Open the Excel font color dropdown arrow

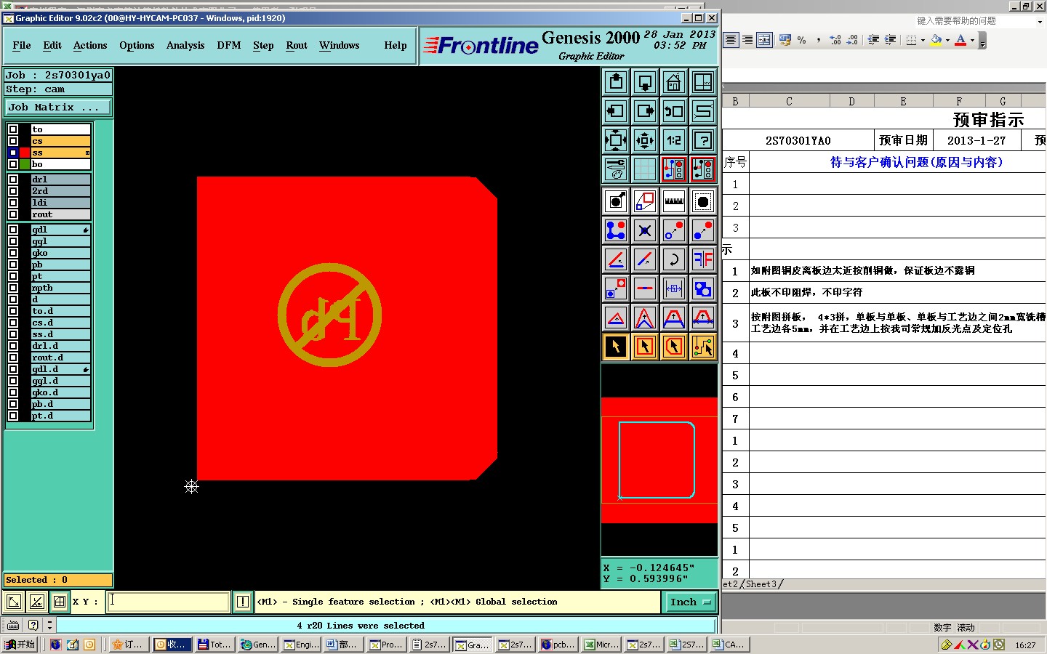pyautogui.click(x=972, y=41)
